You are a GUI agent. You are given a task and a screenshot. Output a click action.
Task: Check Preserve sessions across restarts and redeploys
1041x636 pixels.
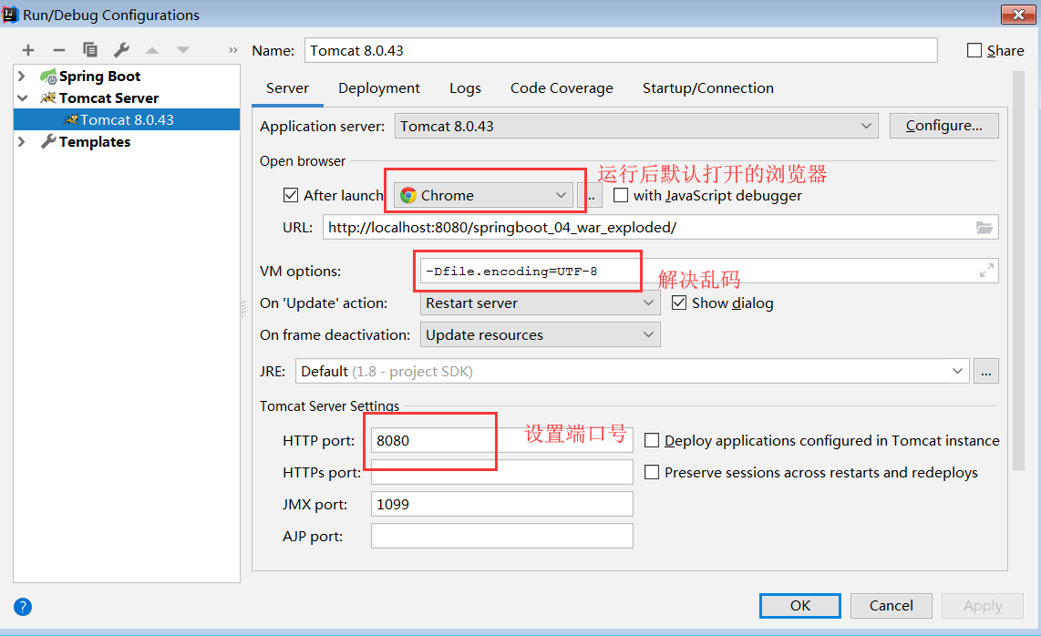point(652,472)
